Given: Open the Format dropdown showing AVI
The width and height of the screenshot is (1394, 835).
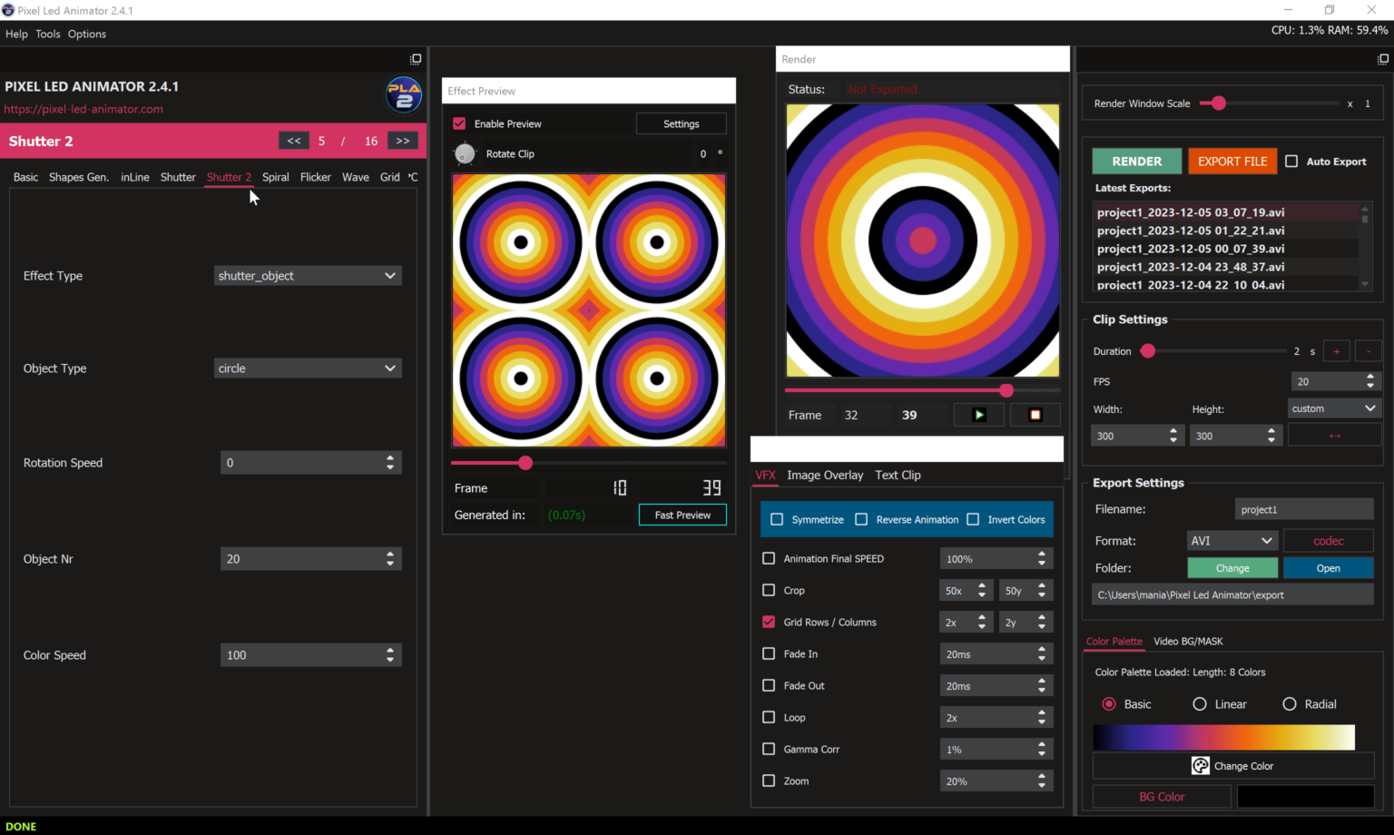Looking at the screenshot, I should point(1232,540).
